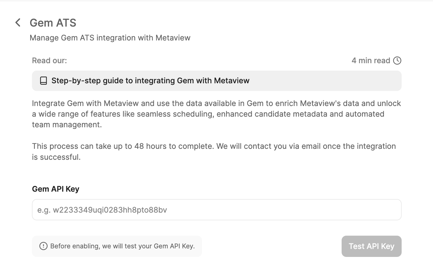
Task: Click "enhanced candidate metadata" in the description
Action: (x=272, y=114)
